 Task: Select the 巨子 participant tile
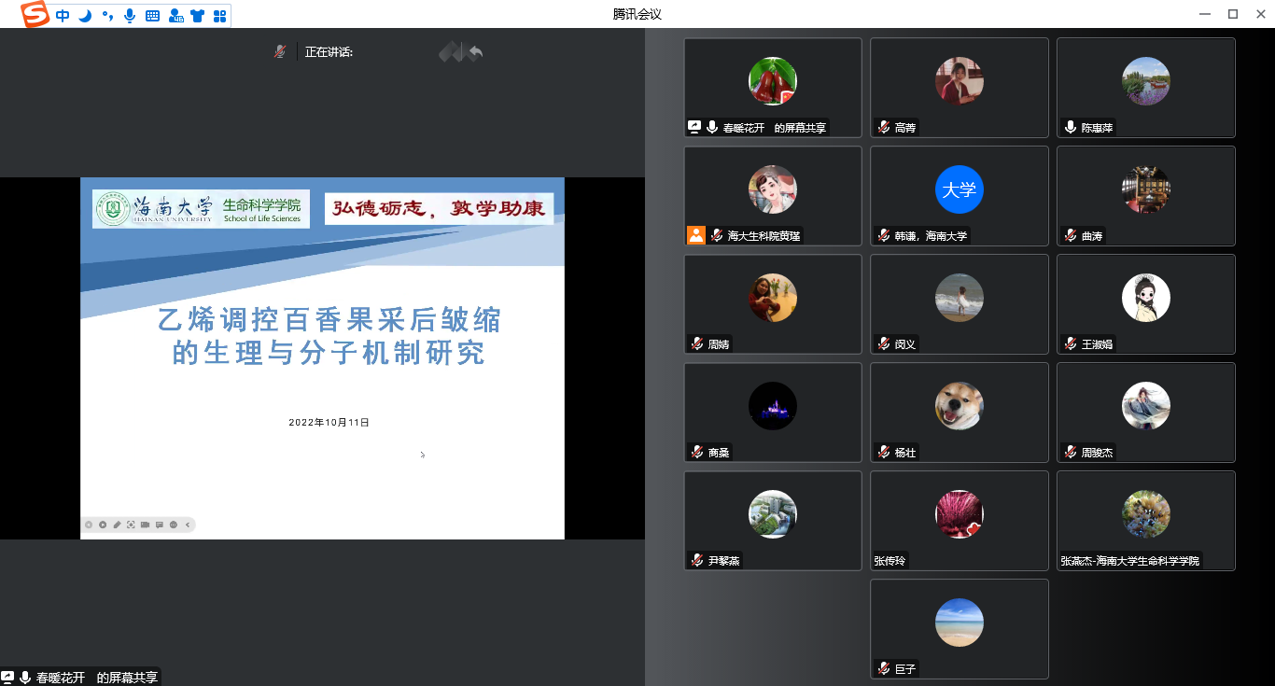pyautogui.click(x=959, y=629)
